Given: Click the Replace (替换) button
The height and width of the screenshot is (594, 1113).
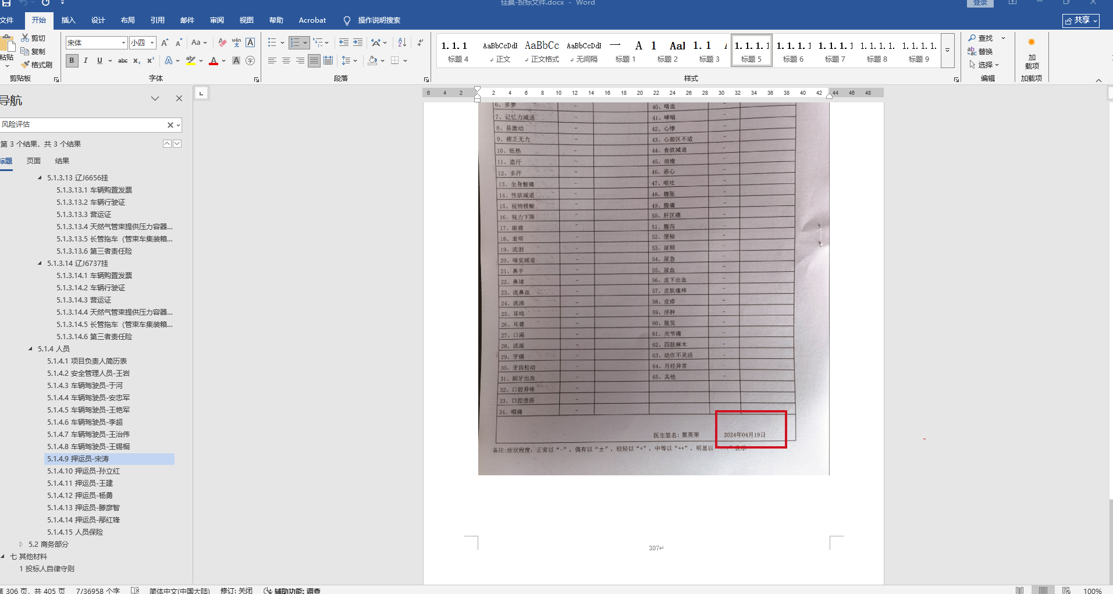Looking at the screenshot, I should (980, 51).
